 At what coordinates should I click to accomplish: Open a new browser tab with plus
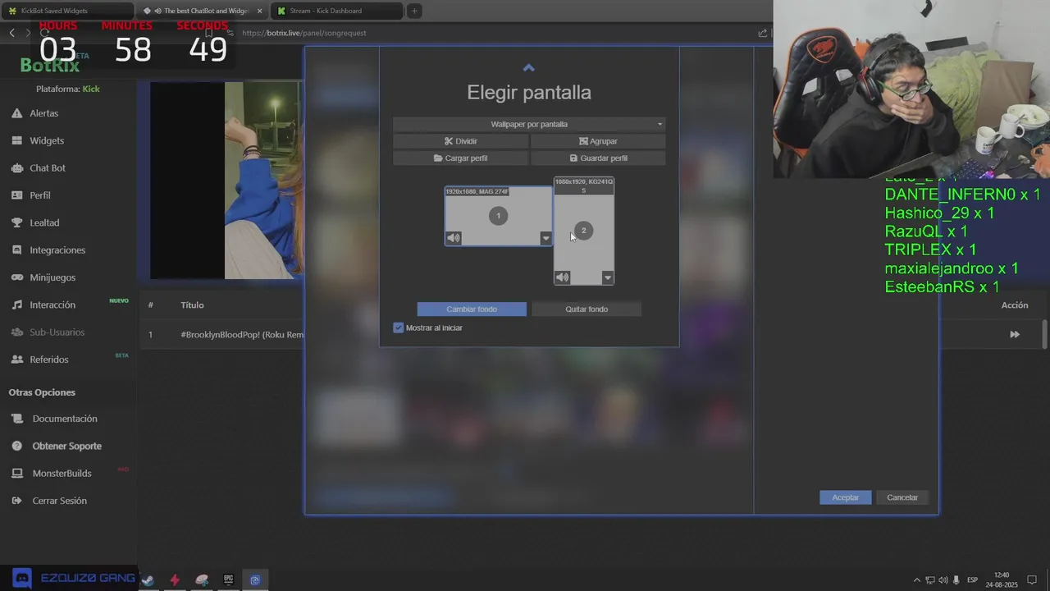(x=414, y=11)
